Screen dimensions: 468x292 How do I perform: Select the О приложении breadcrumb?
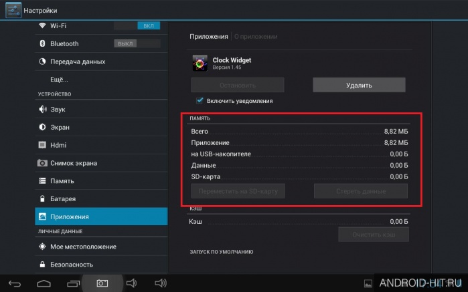point(256,36)
